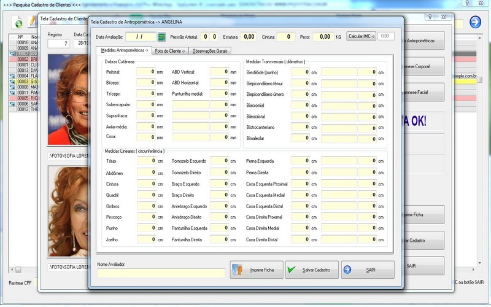Click the camera icon on row 00004
491x307 pixels.
[12, 76]
